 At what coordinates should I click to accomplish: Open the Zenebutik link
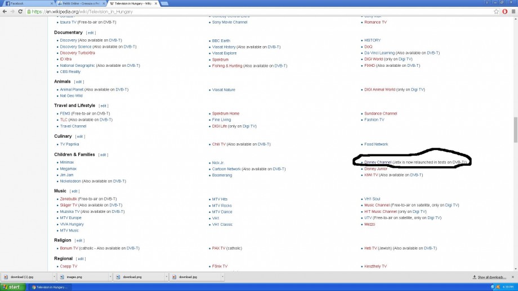tap(68, 199)
